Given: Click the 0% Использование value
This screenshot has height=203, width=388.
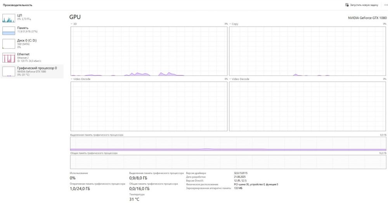Looking at the screenshot, I should point(73,178).
